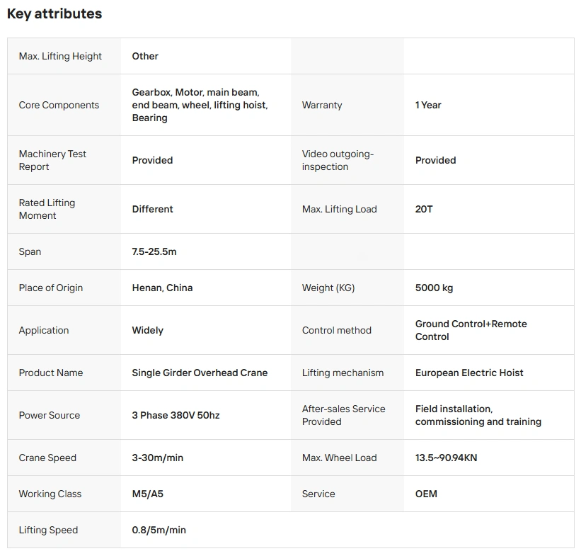Select the Core Components value text
This screenshot has height=556, width=581.
(x=200, y=105)
